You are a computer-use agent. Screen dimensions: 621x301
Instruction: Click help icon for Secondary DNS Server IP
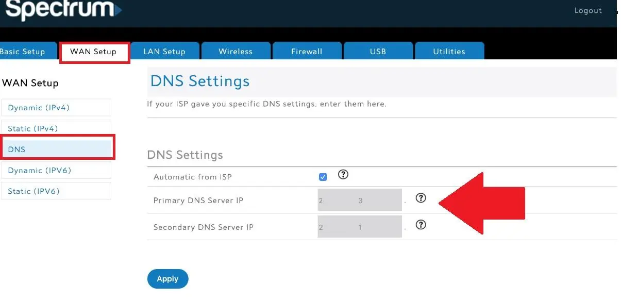421,225
